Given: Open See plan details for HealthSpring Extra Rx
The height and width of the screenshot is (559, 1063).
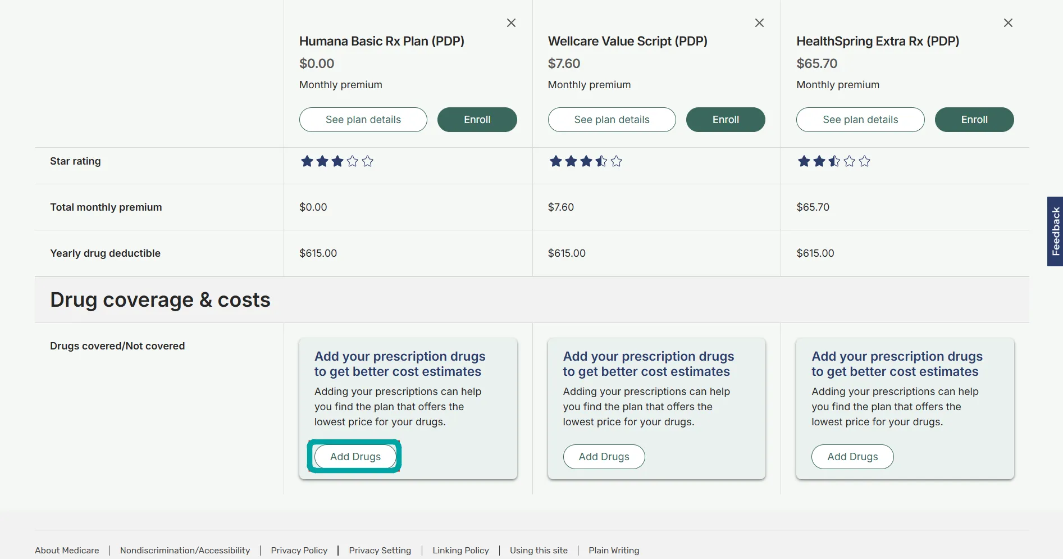Looking at the screenshot, I should tap(860, 120).
